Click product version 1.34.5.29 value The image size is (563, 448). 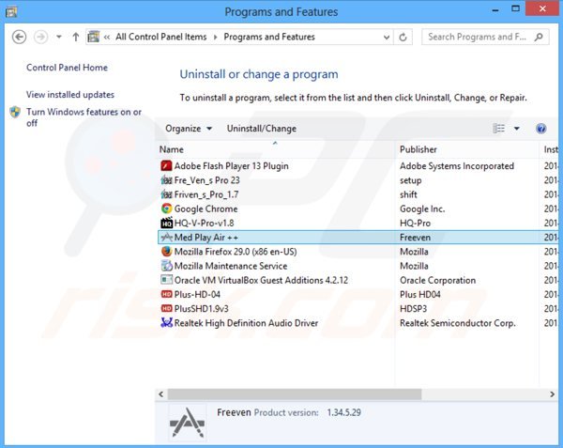(343, 412)
